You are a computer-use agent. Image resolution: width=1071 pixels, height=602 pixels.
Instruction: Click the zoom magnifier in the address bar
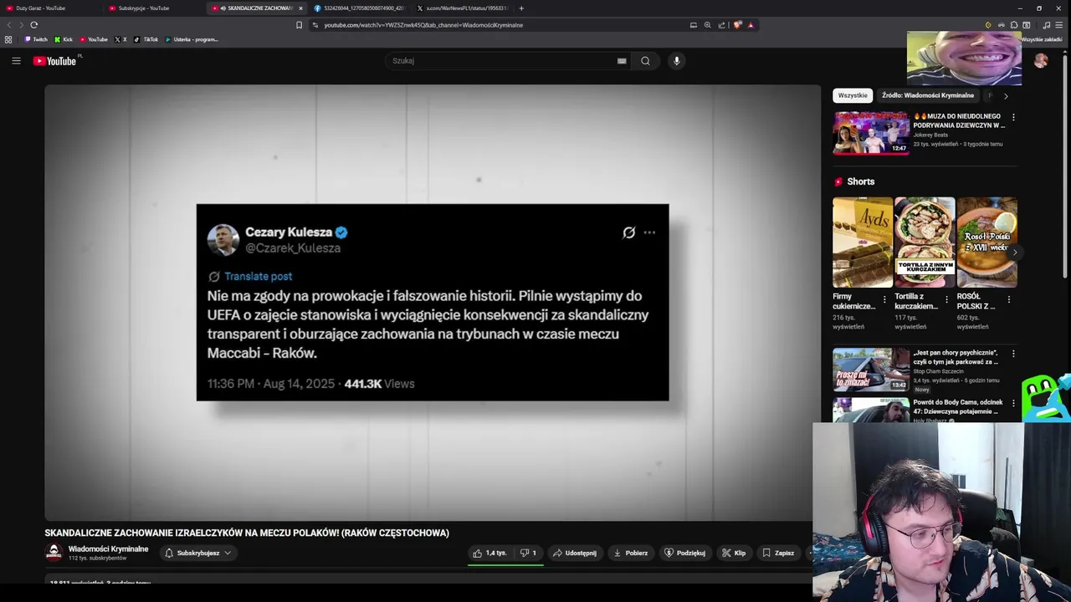707,25
